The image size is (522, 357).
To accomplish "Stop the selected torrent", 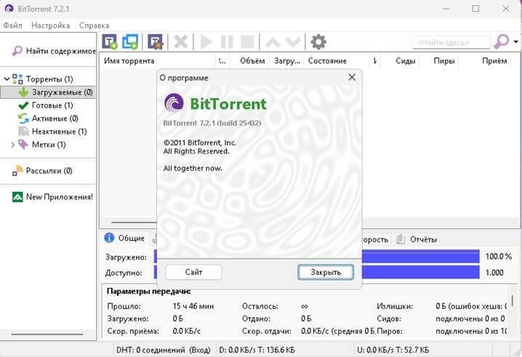I will [x=247, y=42].
